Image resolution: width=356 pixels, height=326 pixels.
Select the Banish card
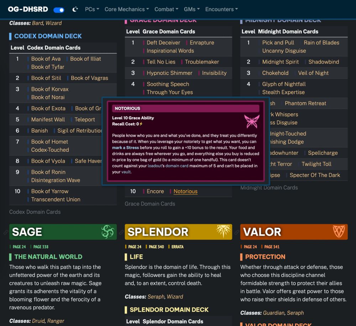pos(40,130)
